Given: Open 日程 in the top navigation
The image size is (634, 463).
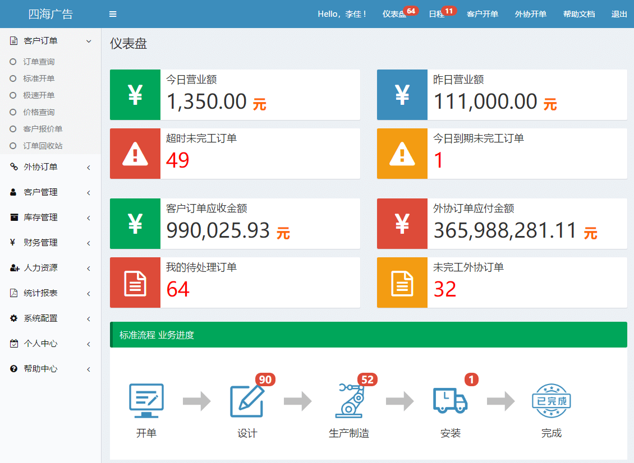Looking at the screenshot, I should point(437,14).
